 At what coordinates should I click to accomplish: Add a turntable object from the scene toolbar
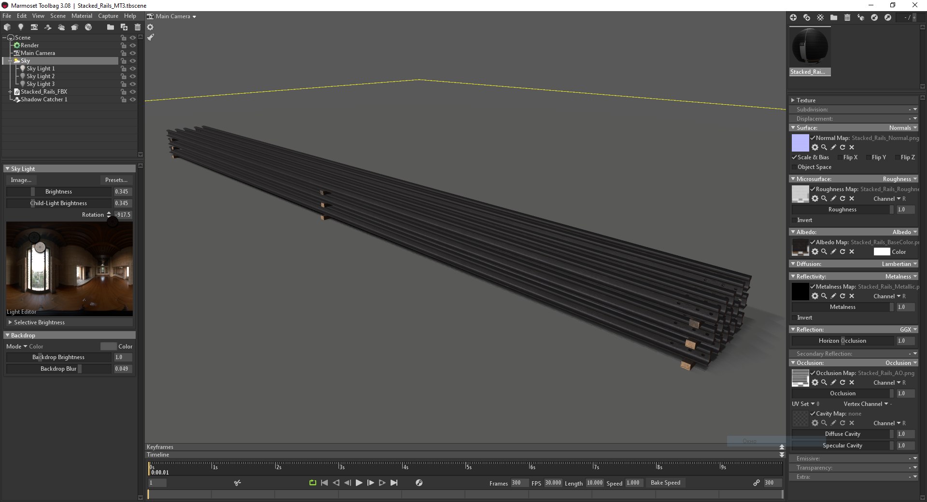point(88,27)
